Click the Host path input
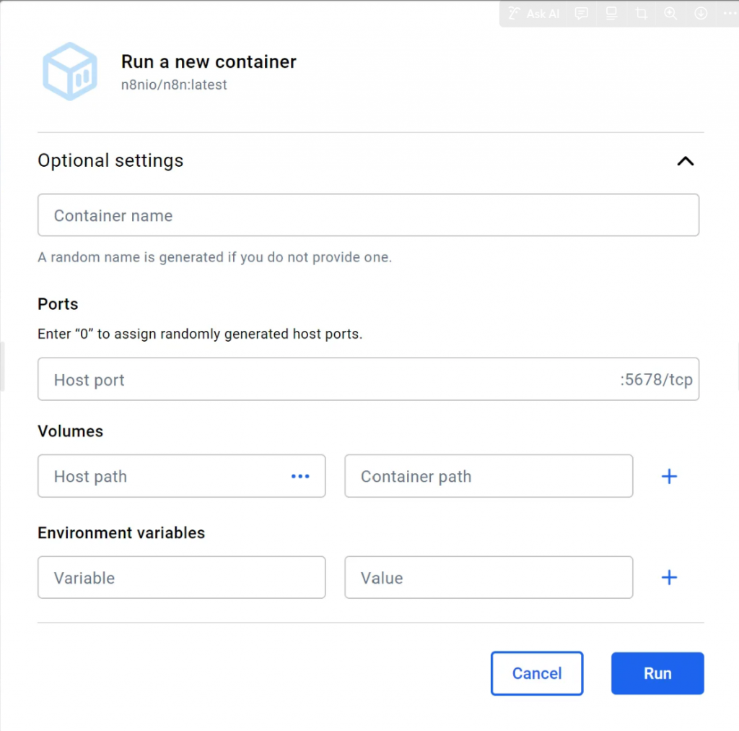This screenshot has height=731, width=739. click(x=166, y=477)
